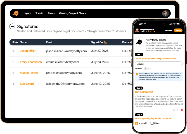This screenshot has height=134, width=187.
Task: Click the Signed On column header
Action: [x=97, y=42]
